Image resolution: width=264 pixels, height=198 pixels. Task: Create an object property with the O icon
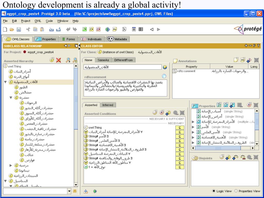(x=226, y=105)
